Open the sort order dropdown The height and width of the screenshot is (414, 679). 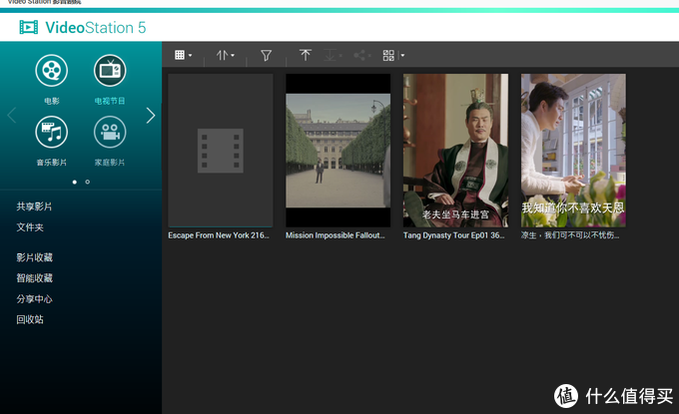click(226, 55)
